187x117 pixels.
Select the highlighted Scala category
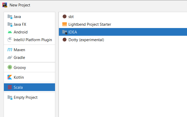[29, 87]
